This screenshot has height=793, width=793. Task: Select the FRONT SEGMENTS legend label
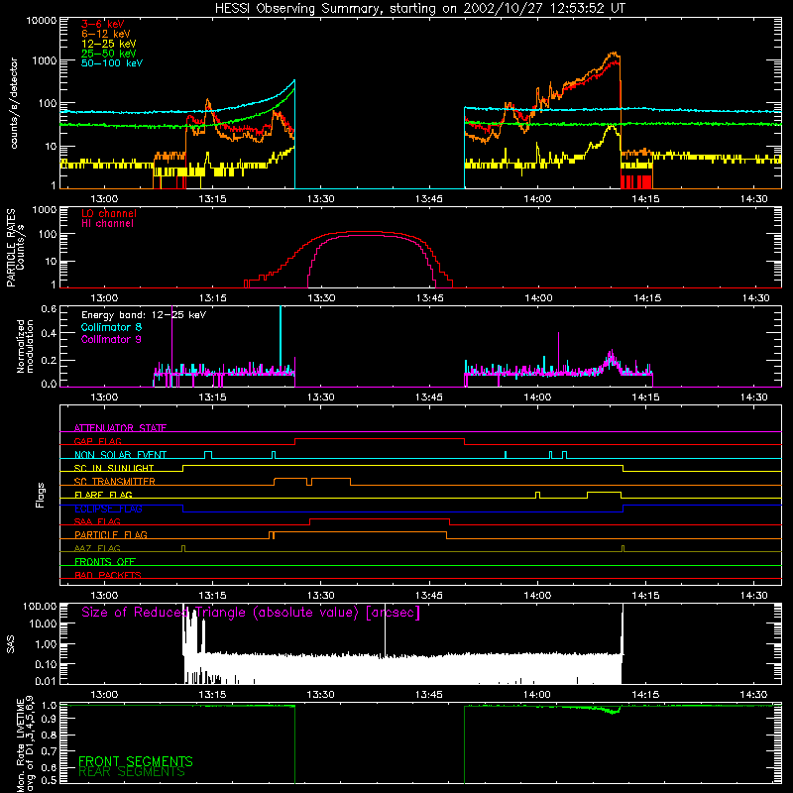[136, 761]
